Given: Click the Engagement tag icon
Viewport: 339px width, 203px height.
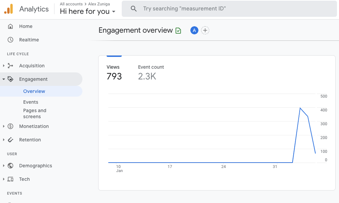Looking at the screenshot, I should pyautogui.click(x=11, y=79).
